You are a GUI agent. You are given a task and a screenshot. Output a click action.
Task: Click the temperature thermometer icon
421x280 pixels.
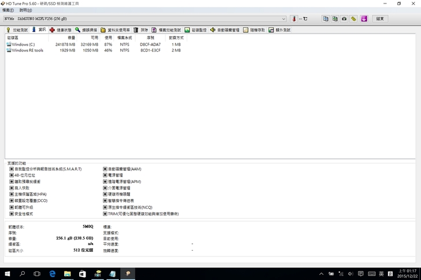click(x=293, y=19)
